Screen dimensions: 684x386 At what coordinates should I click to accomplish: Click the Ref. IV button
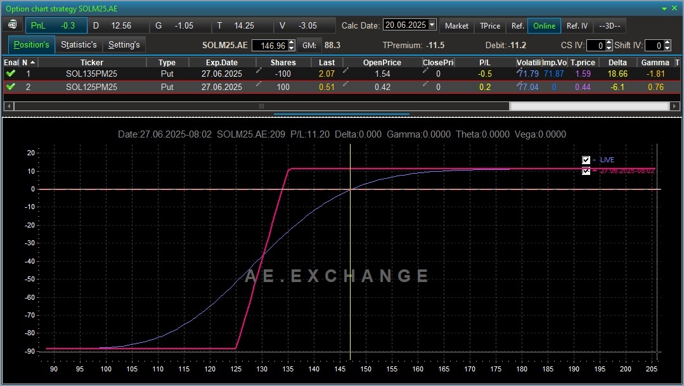pyautogui.click(x=577, y=26)
